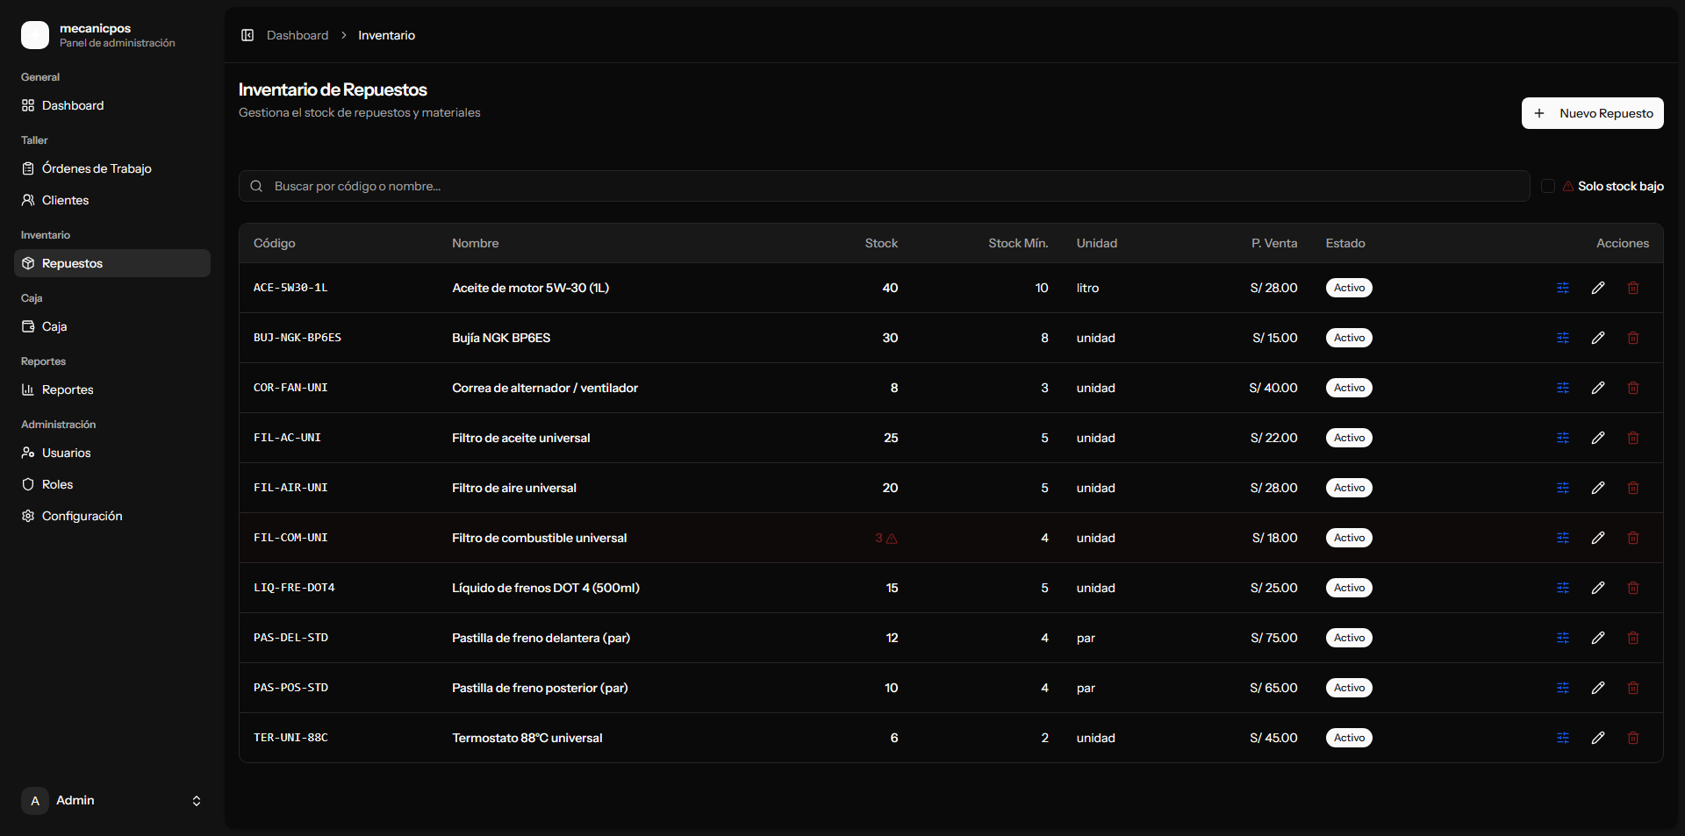The height and width of the screenshot is (836, 1685).
Task: Delete the Termostato 88°C universal item
Action: pos(1633,738)
